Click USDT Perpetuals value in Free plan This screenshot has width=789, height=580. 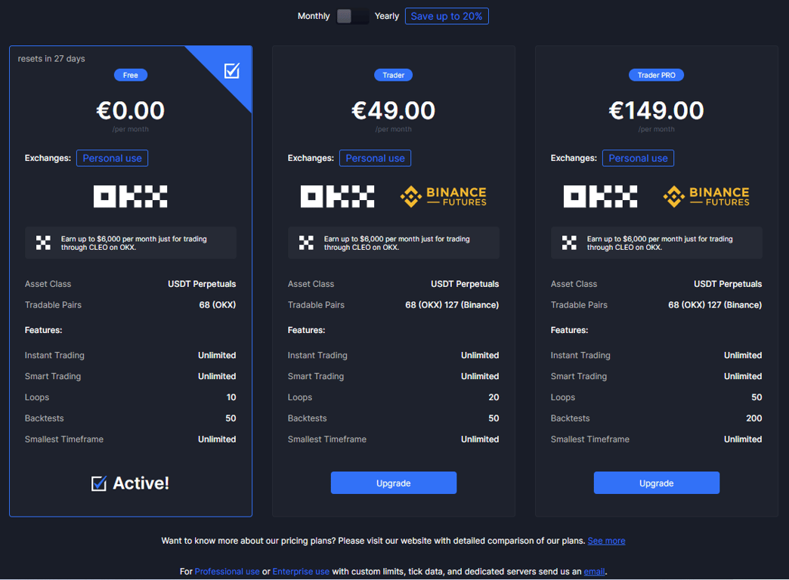tap(202, 284)
